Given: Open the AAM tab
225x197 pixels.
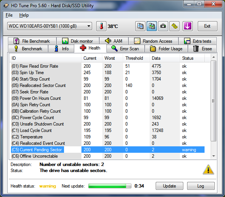Looking at the screenshot, I should coord(114,41).
